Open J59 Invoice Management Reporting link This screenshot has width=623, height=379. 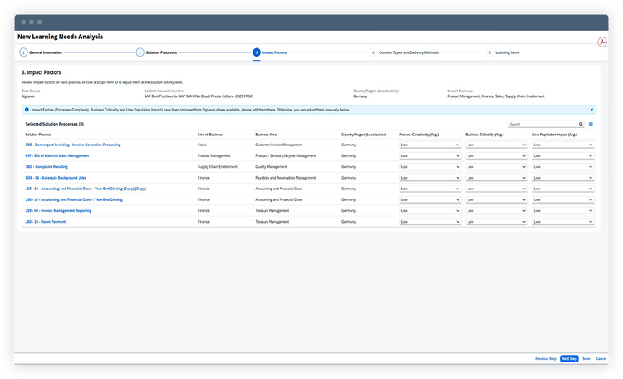click(58, 211)
